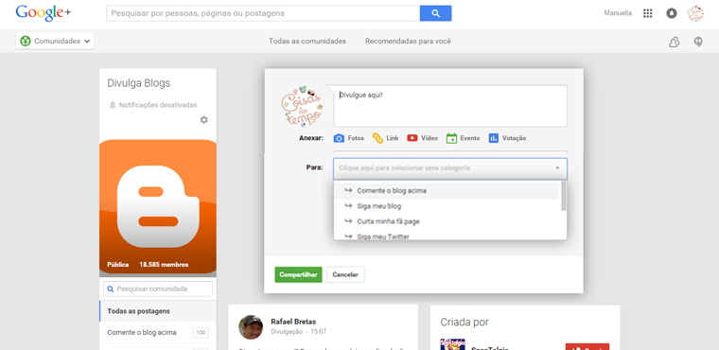Click the 'Notificações desativadas' text
Screen dimensions: 719x350
point(158,105)
